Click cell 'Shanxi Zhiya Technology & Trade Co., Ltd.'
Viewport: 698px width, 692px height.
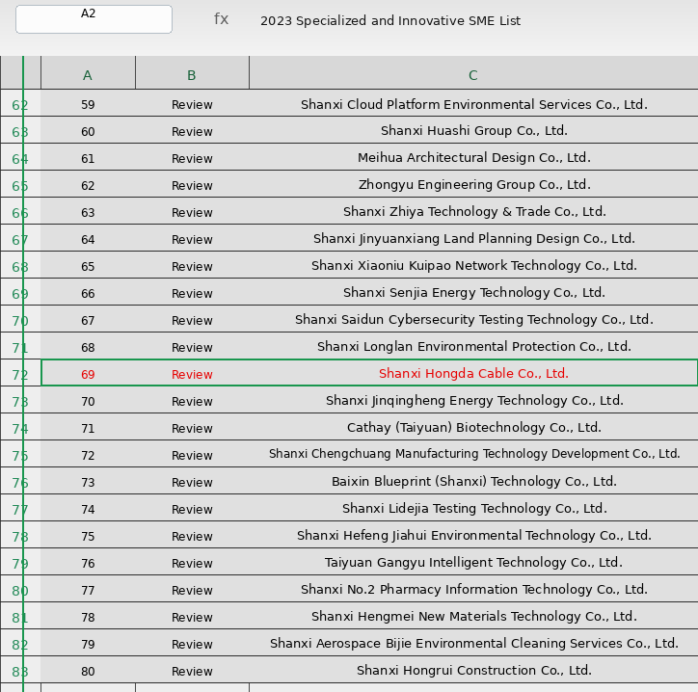click(x=473, y=212)
